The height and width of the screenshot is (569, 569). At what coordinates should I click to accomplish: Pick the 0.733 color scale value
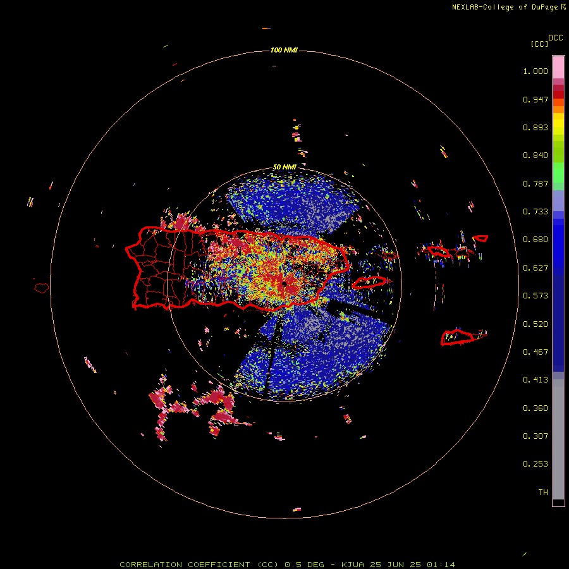(535, 212)
